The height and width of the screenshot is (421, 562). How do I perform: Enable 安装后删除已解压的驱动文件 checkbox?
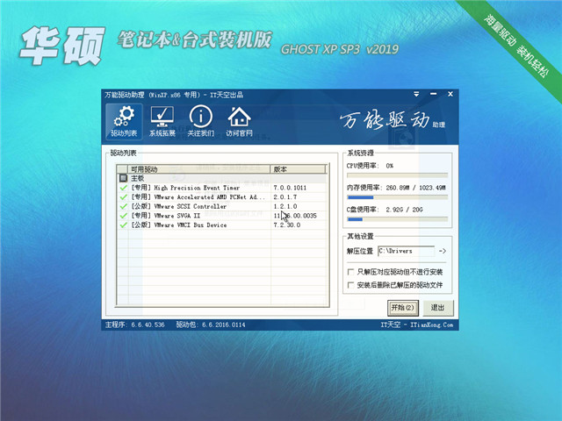click(350, 285)
